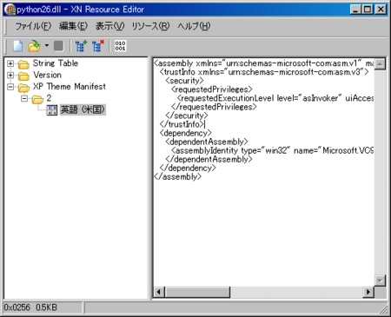This screenshot has height=317, width=391.
Task: Click the <dependentAssembly> opening line
Action: 207,142
